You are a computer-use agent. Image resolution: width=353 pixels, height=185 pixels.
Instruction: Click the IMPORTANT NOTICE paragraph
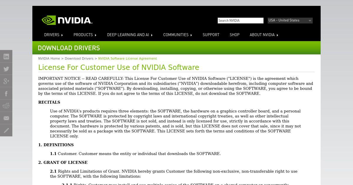176,86
